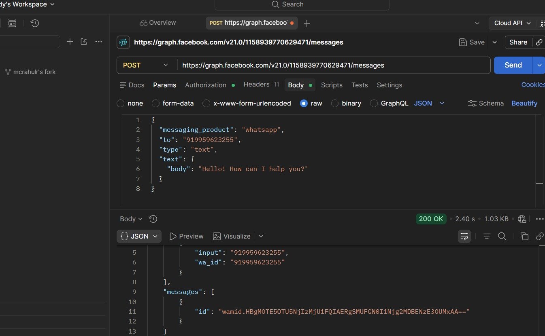Image resolution: width=545 pixels, height=336 pixels.
Task: Select the GraphQL radio button
Action: pyautogui.click(x=374, y=103)
